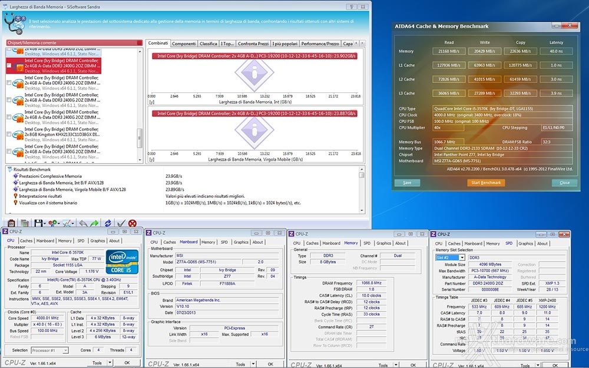Click the up arrow of the chipset list scrollbar
Image resolution: width=589 pixels, height=368 pixels.
pyautogui.click(x=140, y=51)
